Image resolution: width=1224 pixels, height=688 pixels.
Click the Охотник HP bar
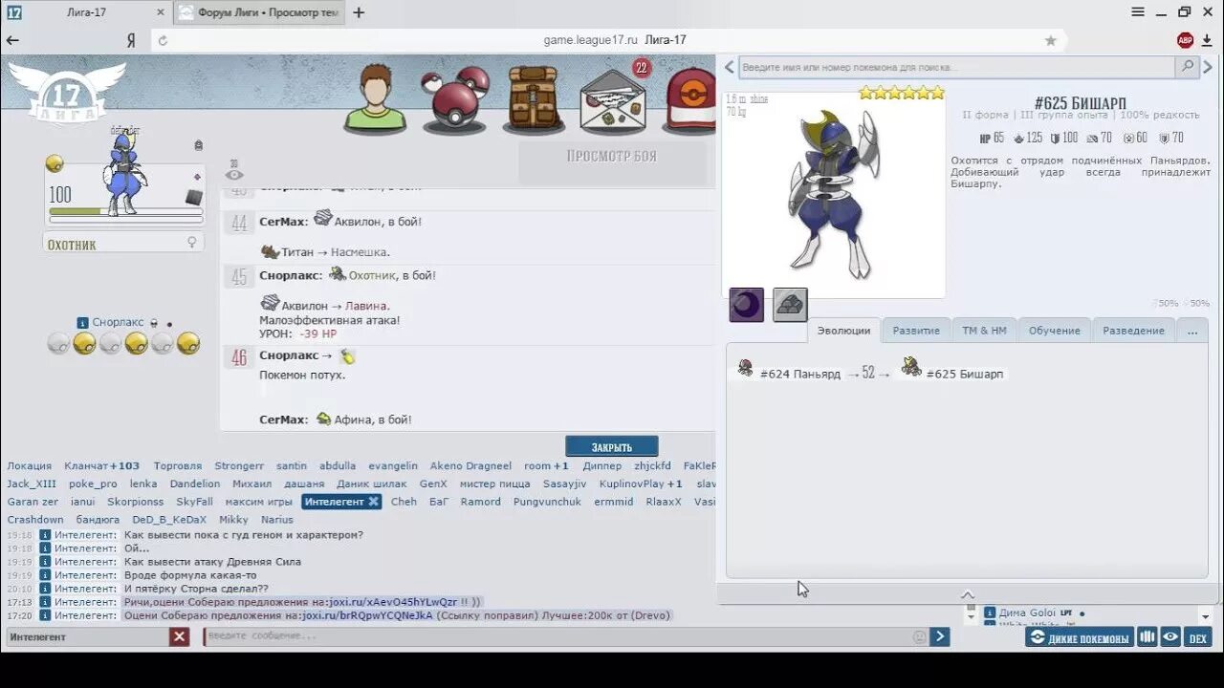(x=124, y=211)
